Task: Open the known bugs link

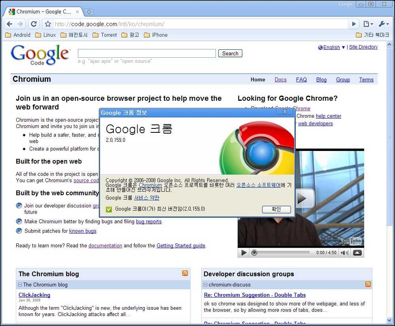Action: point(83,231)
